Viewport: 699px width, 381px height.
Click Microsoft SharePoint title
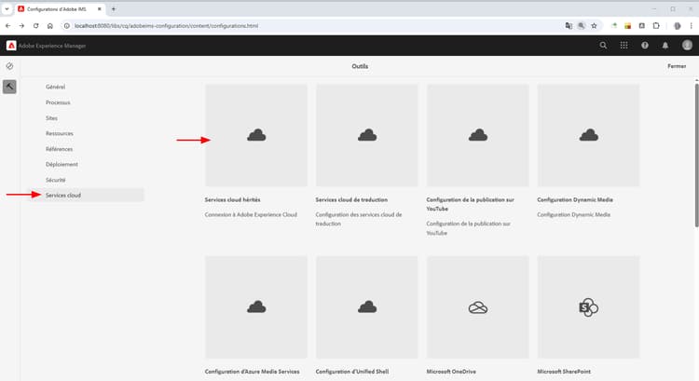pyautogui.click(x=564, y=371)
